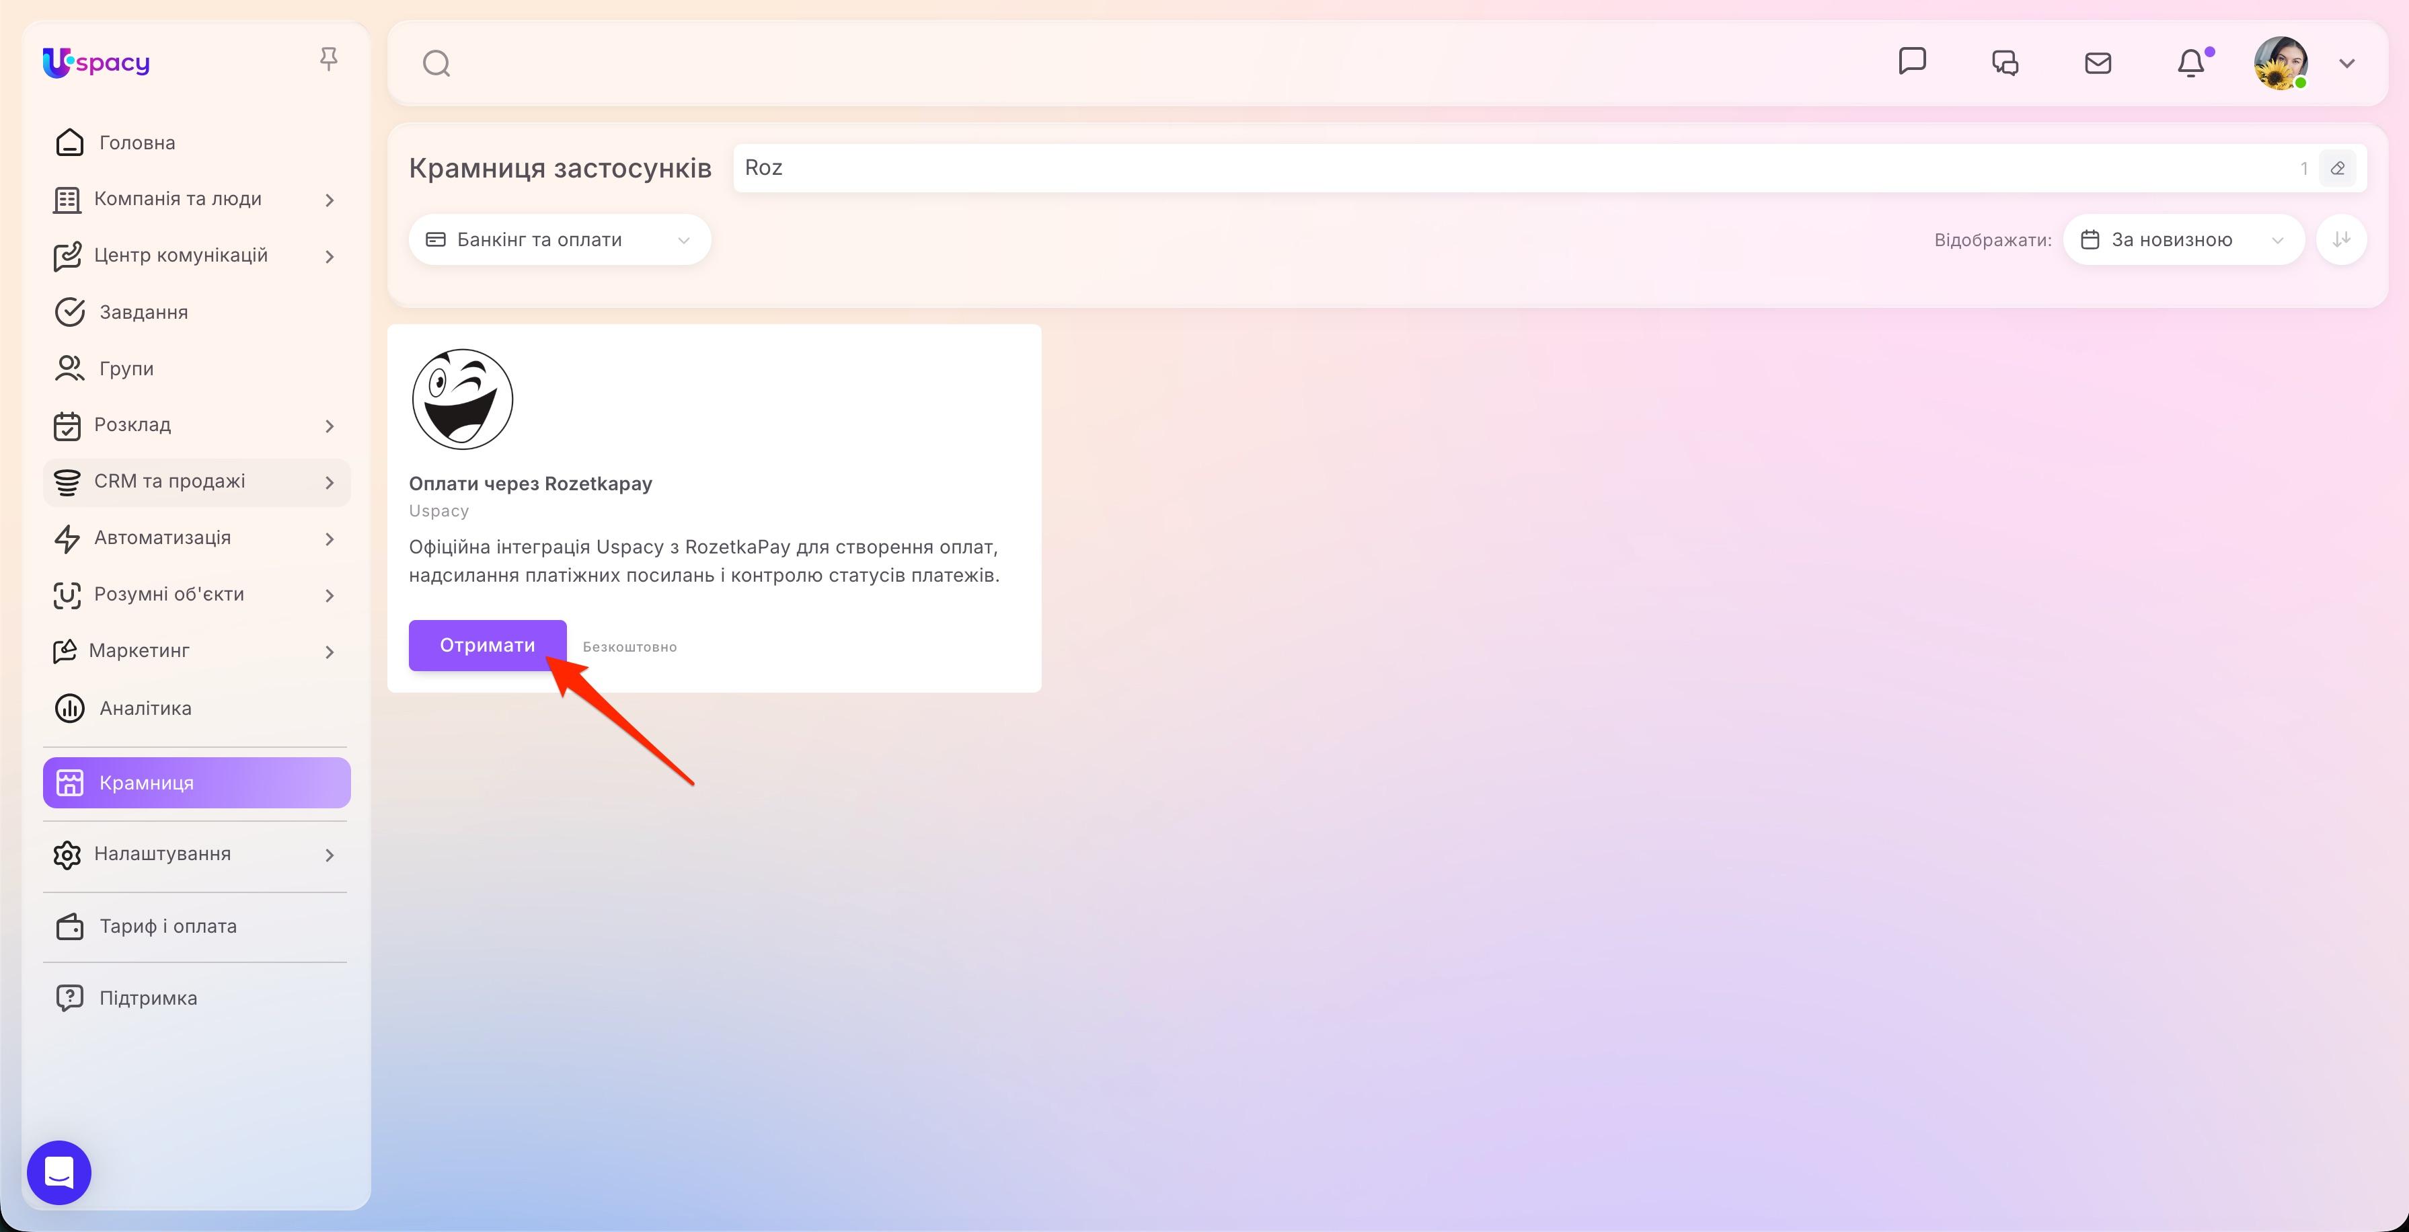
Task: Open the group conversations icon in header
Action: (2005, 63)
